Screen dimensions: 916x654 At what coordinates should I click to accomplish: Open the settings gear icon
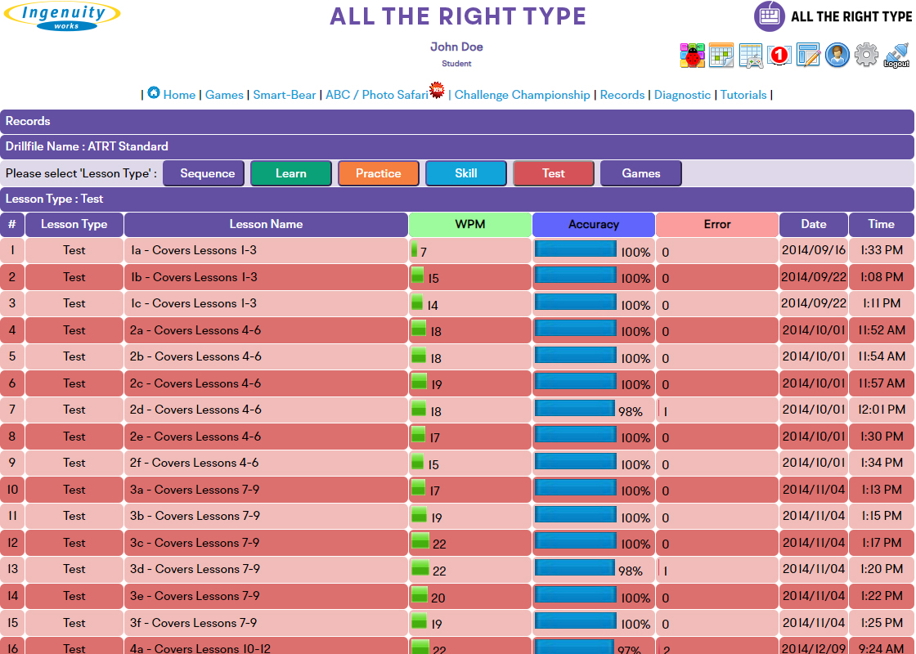tap(866, 55)
